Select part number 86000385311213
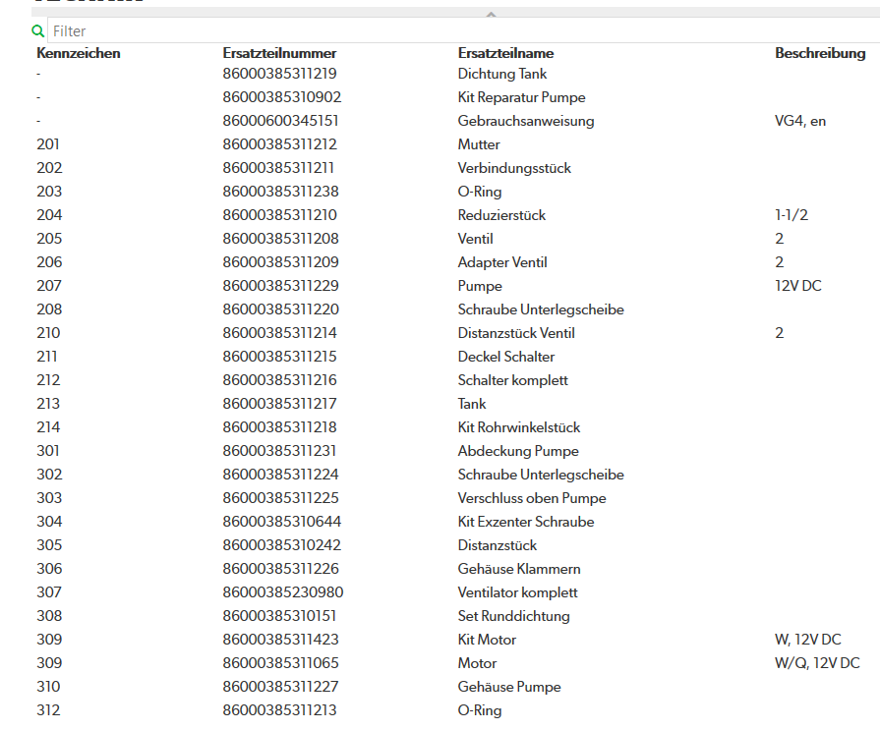This screenshot has width=880, height=730. click(x=279, y=709)
